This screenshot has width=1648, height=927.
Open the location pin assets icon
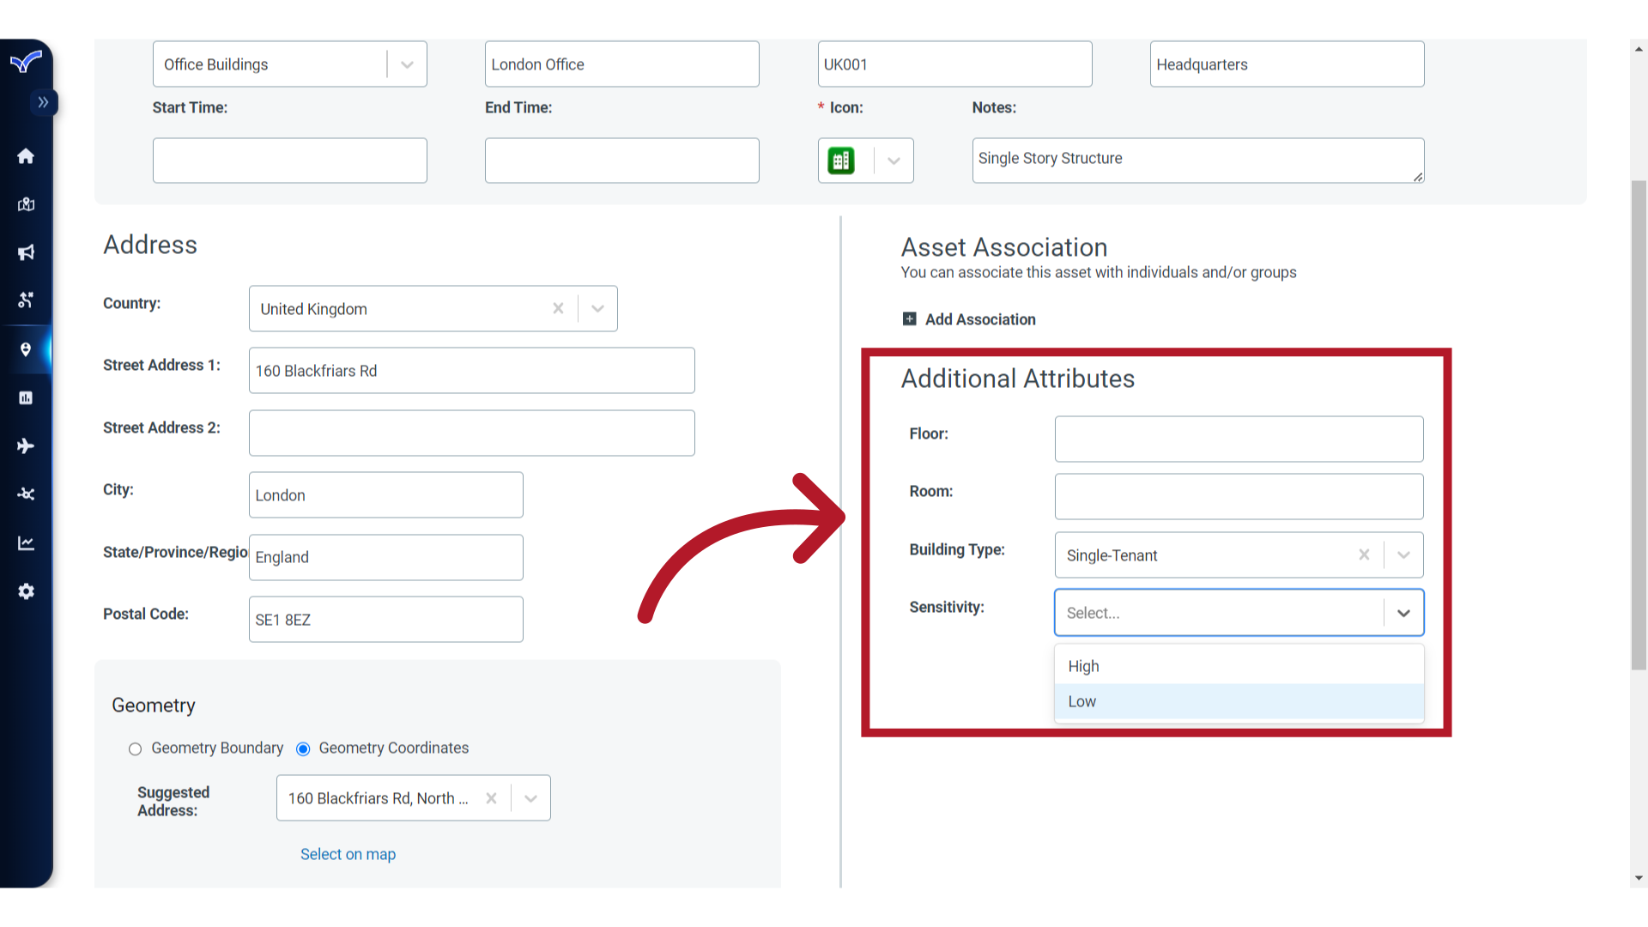[x=26, y=349]
